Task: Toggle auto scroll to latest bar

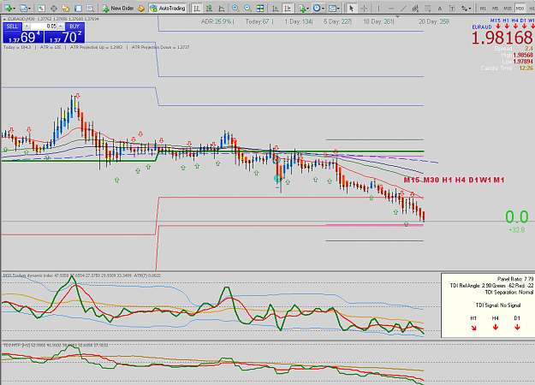Action: click(x=276, y=9)
